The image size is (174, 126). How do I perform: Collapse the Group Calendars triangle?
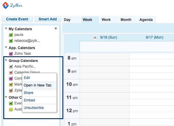[6, 60]
